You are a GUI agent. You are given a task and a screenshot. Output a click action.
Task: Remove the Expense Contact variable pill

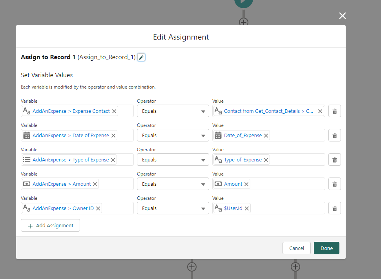coord(114,111)
